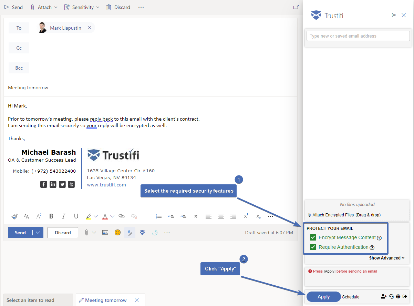The image size is (414, 306).
Task: Click the Meeting tomorrow subject field
Action: pyautogui.click(x=151, y=88)
